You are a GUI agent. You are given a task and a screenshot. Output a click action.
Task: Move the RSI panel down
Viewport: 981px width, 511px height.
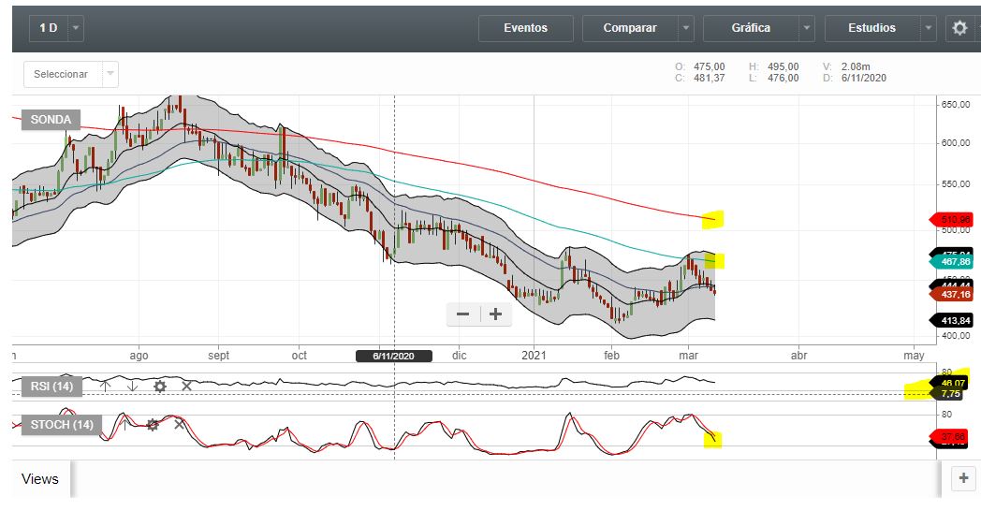[132, 386]
